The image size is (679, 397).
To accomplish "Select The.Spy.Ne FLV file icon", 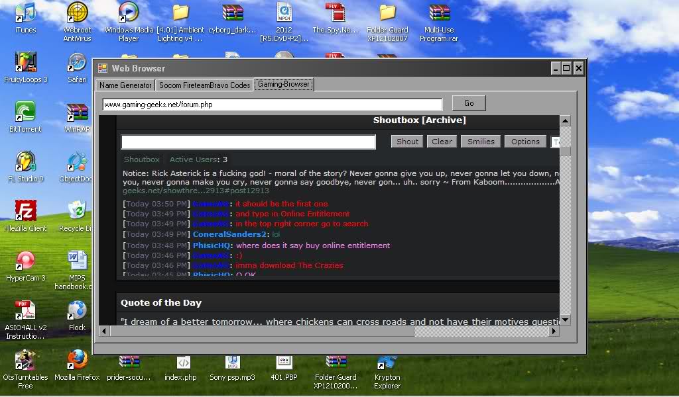I will tap(336, 17).
